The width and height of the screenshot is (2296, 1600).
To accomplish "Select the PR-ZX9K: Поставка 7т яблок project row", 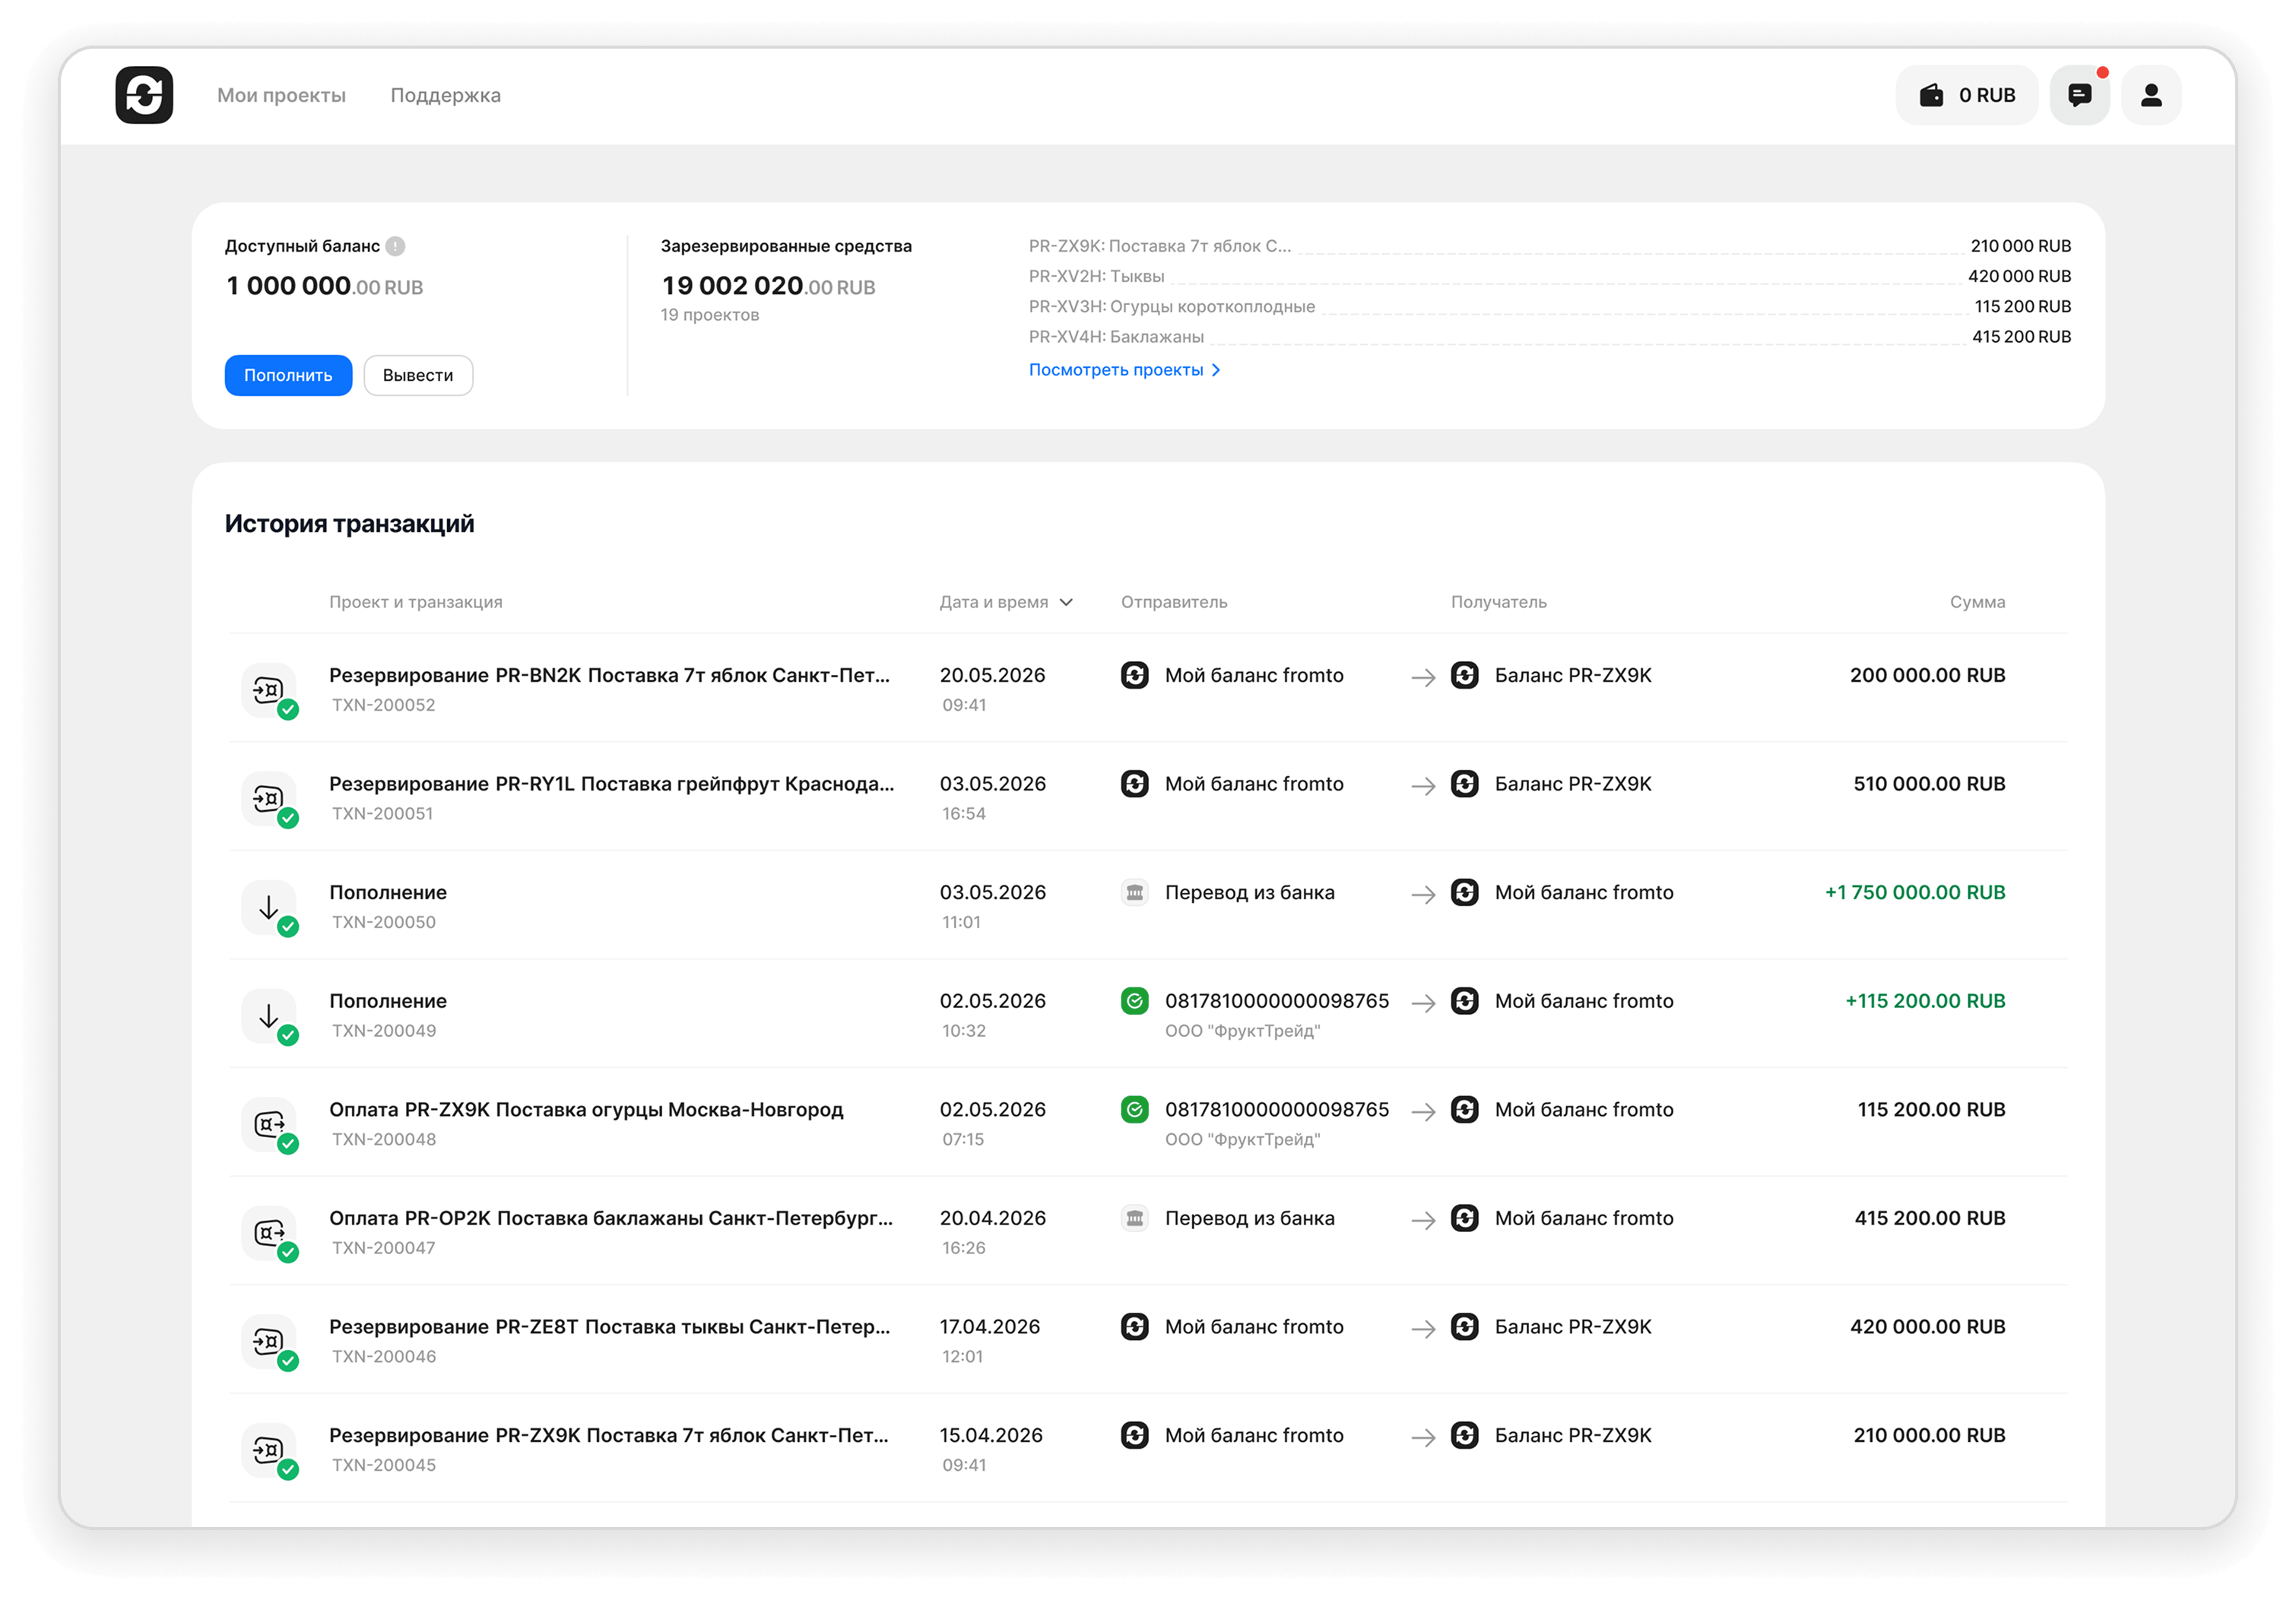I will pyautogui.click(x=1550, y=246).
